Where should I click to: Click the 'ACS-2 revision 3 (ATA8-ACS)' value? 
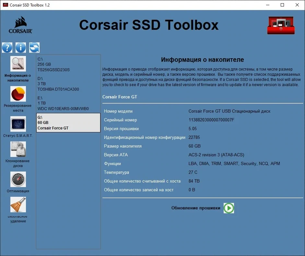point(216,155)
